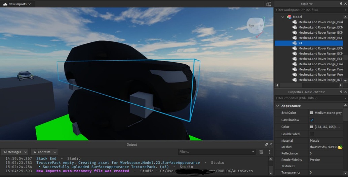Click Output scrollbar down arrow
The image size is (348, 177).
271,173
